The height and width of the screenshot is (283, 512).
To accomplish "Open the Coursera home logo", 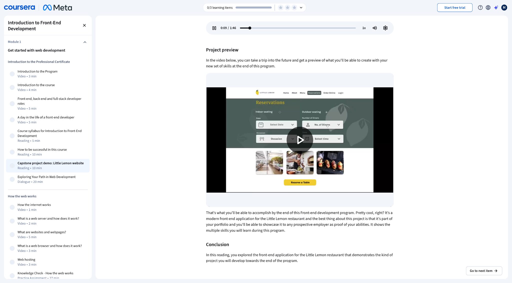I will click(x=19, y=8).
